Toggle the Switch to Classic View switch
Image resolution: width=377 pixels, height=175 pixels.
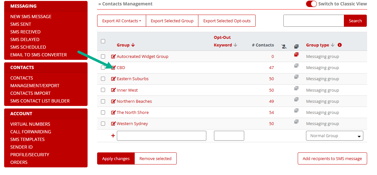point(311,4)
